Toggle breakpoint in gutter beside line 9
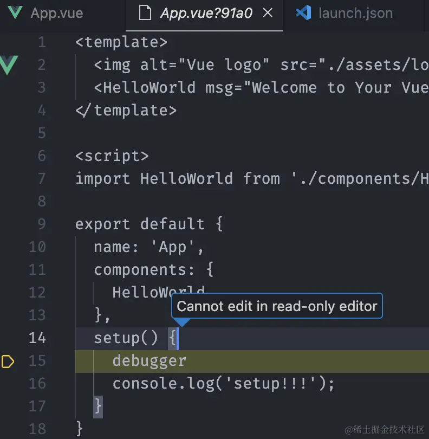 (x=8, y=224)
